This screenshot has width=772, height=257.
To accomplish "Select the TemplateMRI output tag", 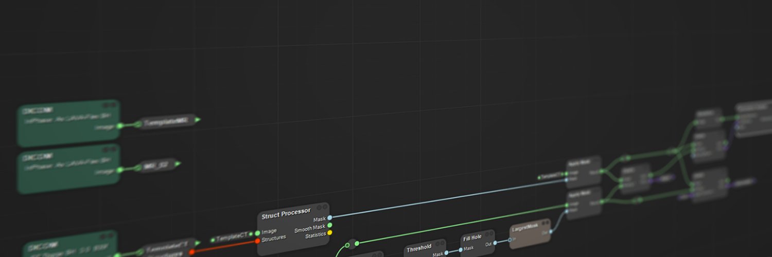I will (x=168, y=122).
